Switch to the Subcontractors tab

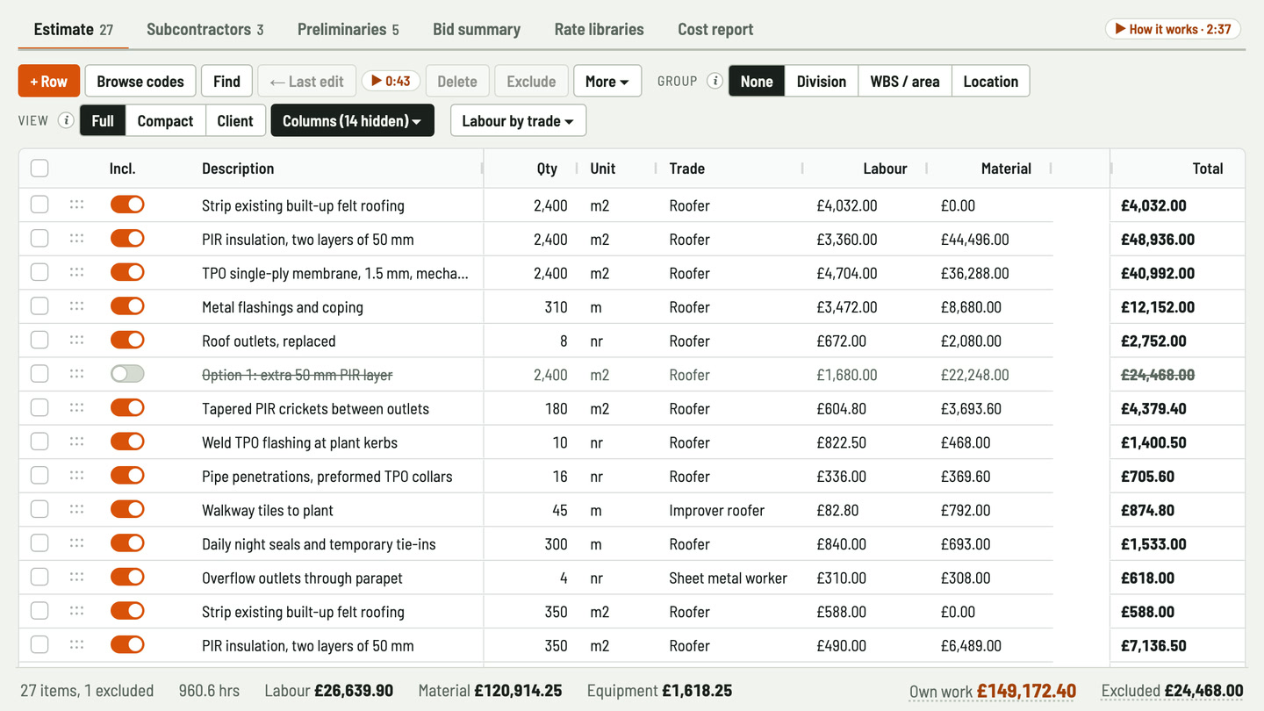click(x=205, y=29)
